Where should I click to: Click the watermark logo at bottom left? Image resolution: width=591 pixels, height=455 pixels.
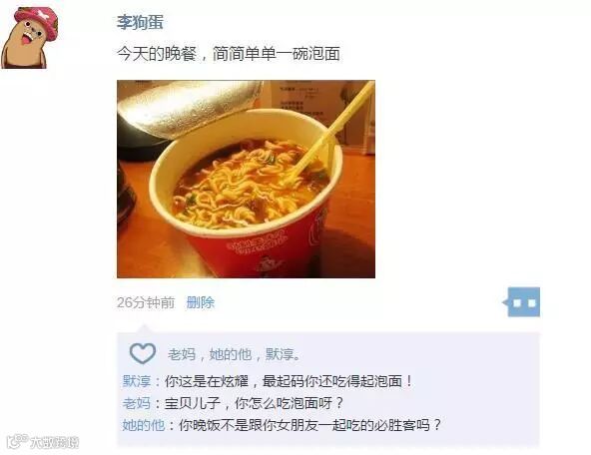43,442
